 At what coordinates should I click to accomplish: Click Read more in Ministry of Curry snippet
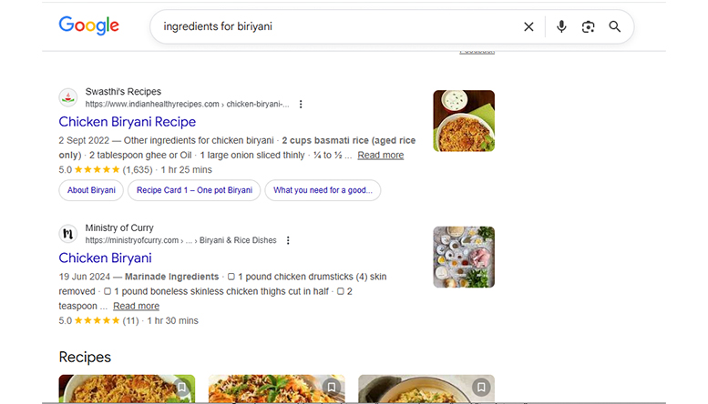(x=137, y=306)
